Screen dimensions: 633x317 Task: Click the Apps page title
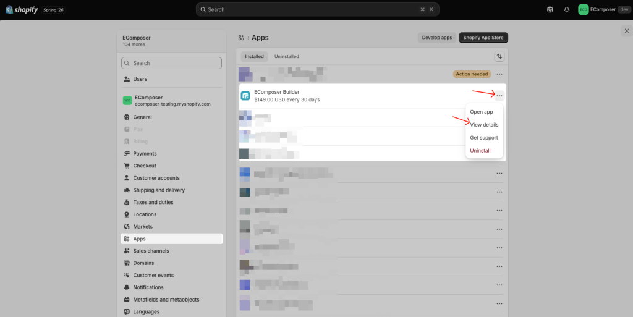pyautogui.click(x=260, y=38)
